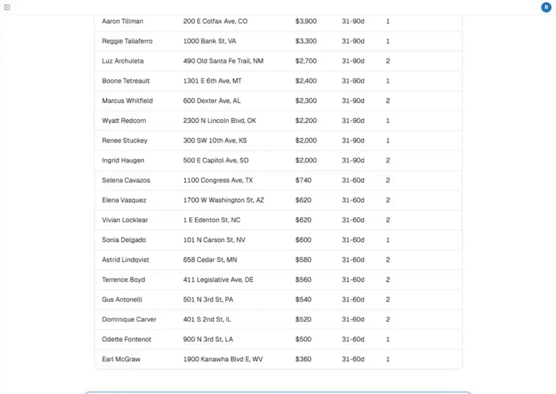The height and width of the screenshot is (394, 556).
Task: Click the Earl McGraw name
Action: click(x=121, y=359)
